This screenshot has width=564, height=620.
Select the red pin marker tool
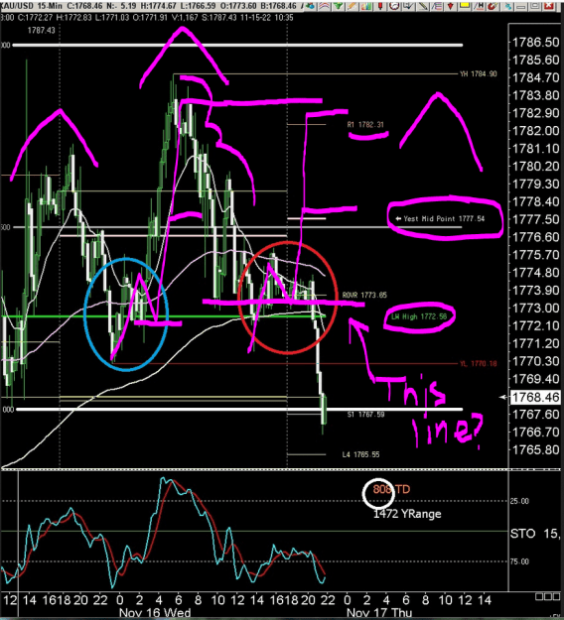pos(380,6)
